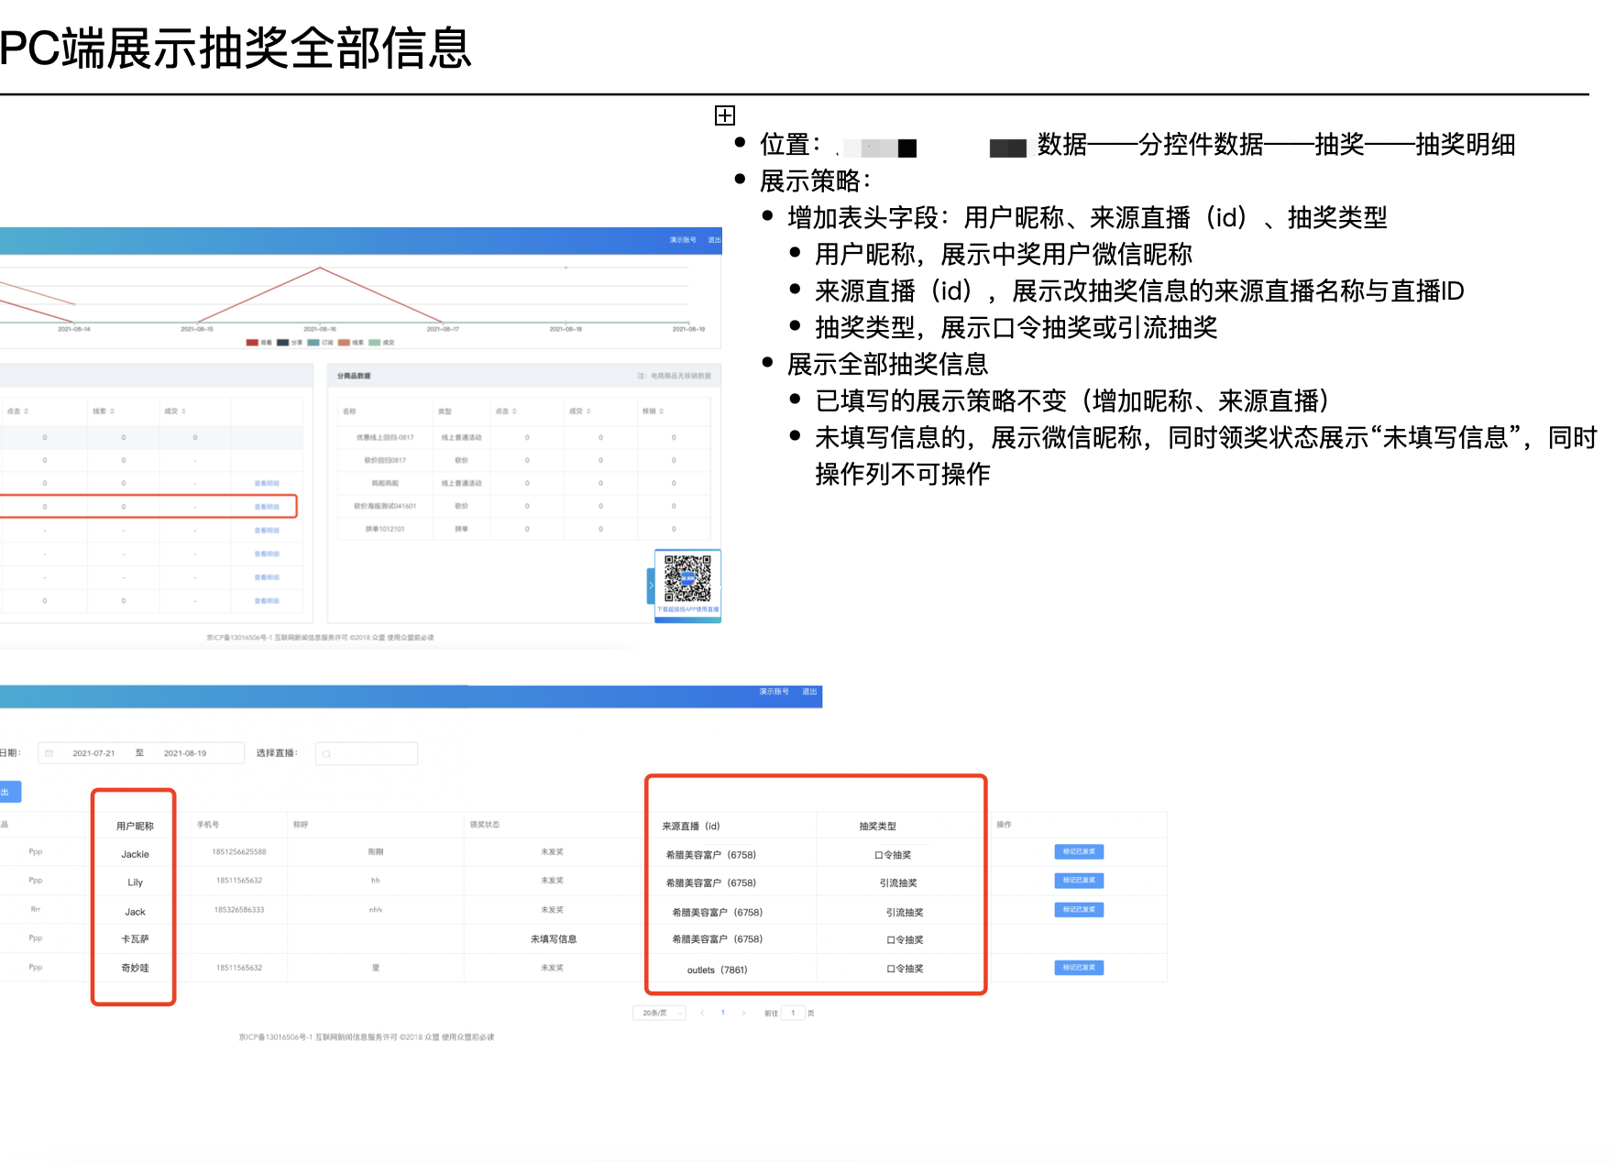The image size is (1615, 1162).
Task: Go to next page with the right arrow
Action: (743, 1013)
